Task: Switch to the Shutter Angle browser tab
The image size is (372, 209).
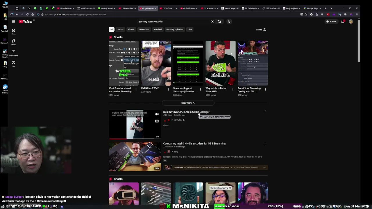Action: 230,8
